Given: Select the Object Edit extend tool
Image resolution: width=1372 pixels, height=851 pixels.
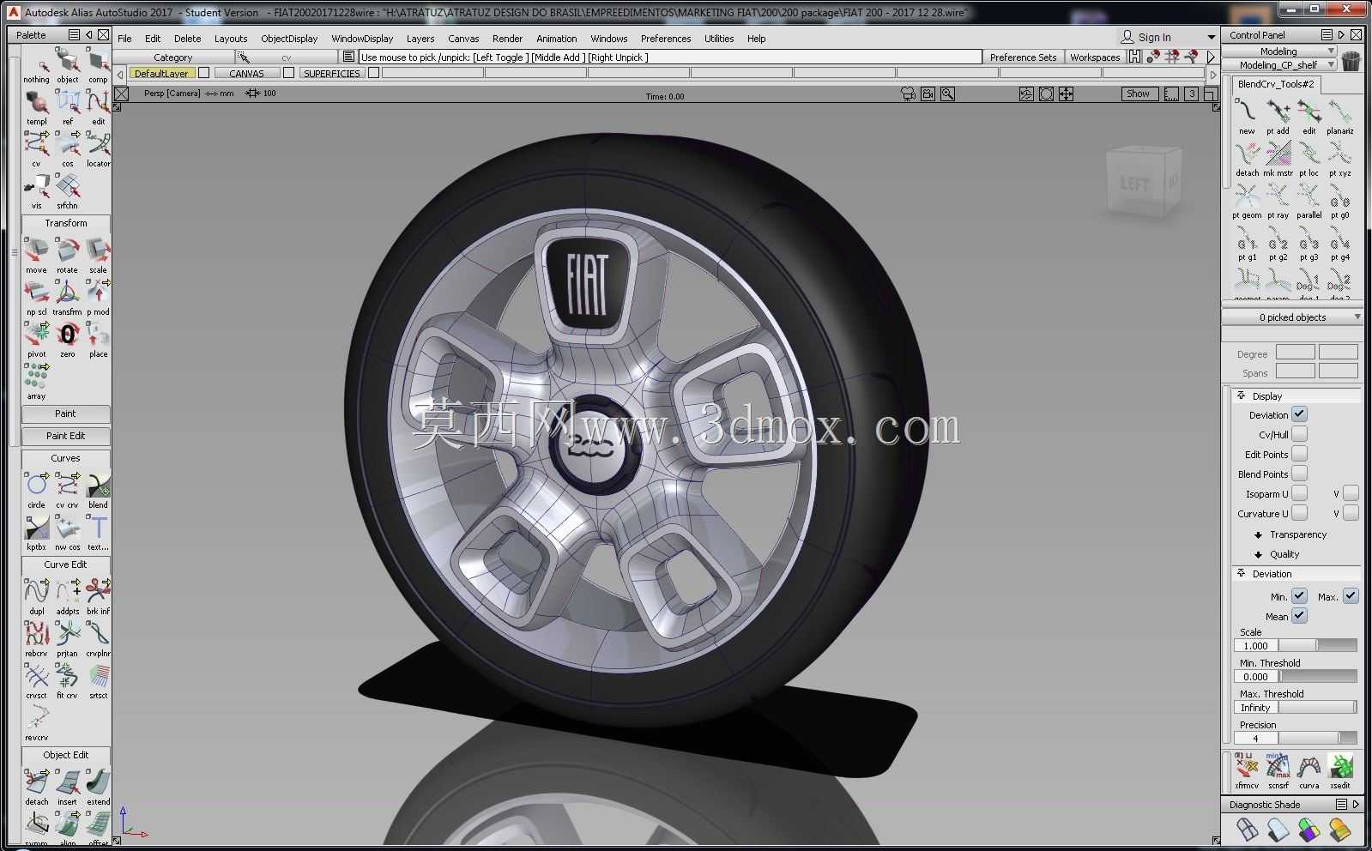Looking at the screenshot, I should [98, 787].
